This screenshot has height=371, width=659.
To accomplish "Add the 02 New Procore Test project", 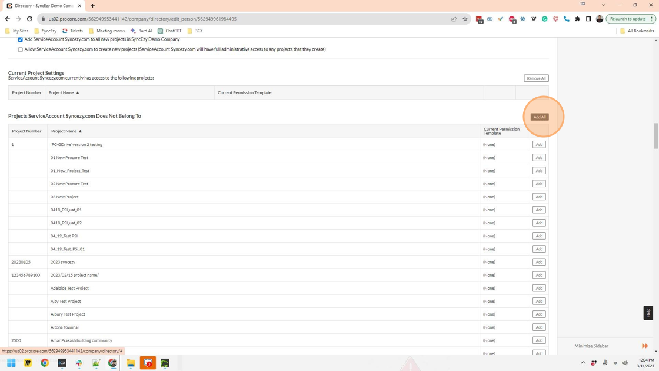I will coord(539,183).
